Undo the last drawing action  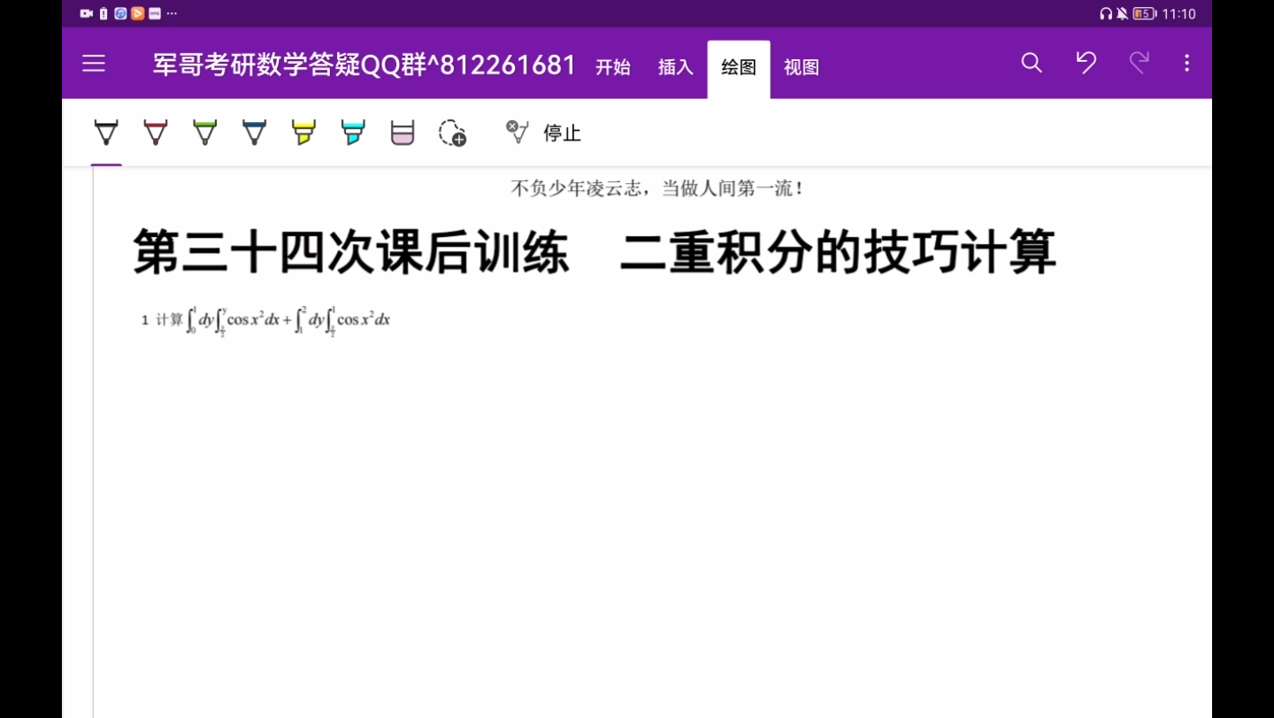tap(1086, 64)
